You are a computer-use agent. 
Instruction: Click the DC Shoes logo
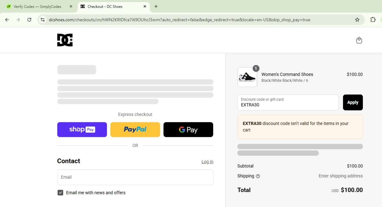(x=65, y=40)
